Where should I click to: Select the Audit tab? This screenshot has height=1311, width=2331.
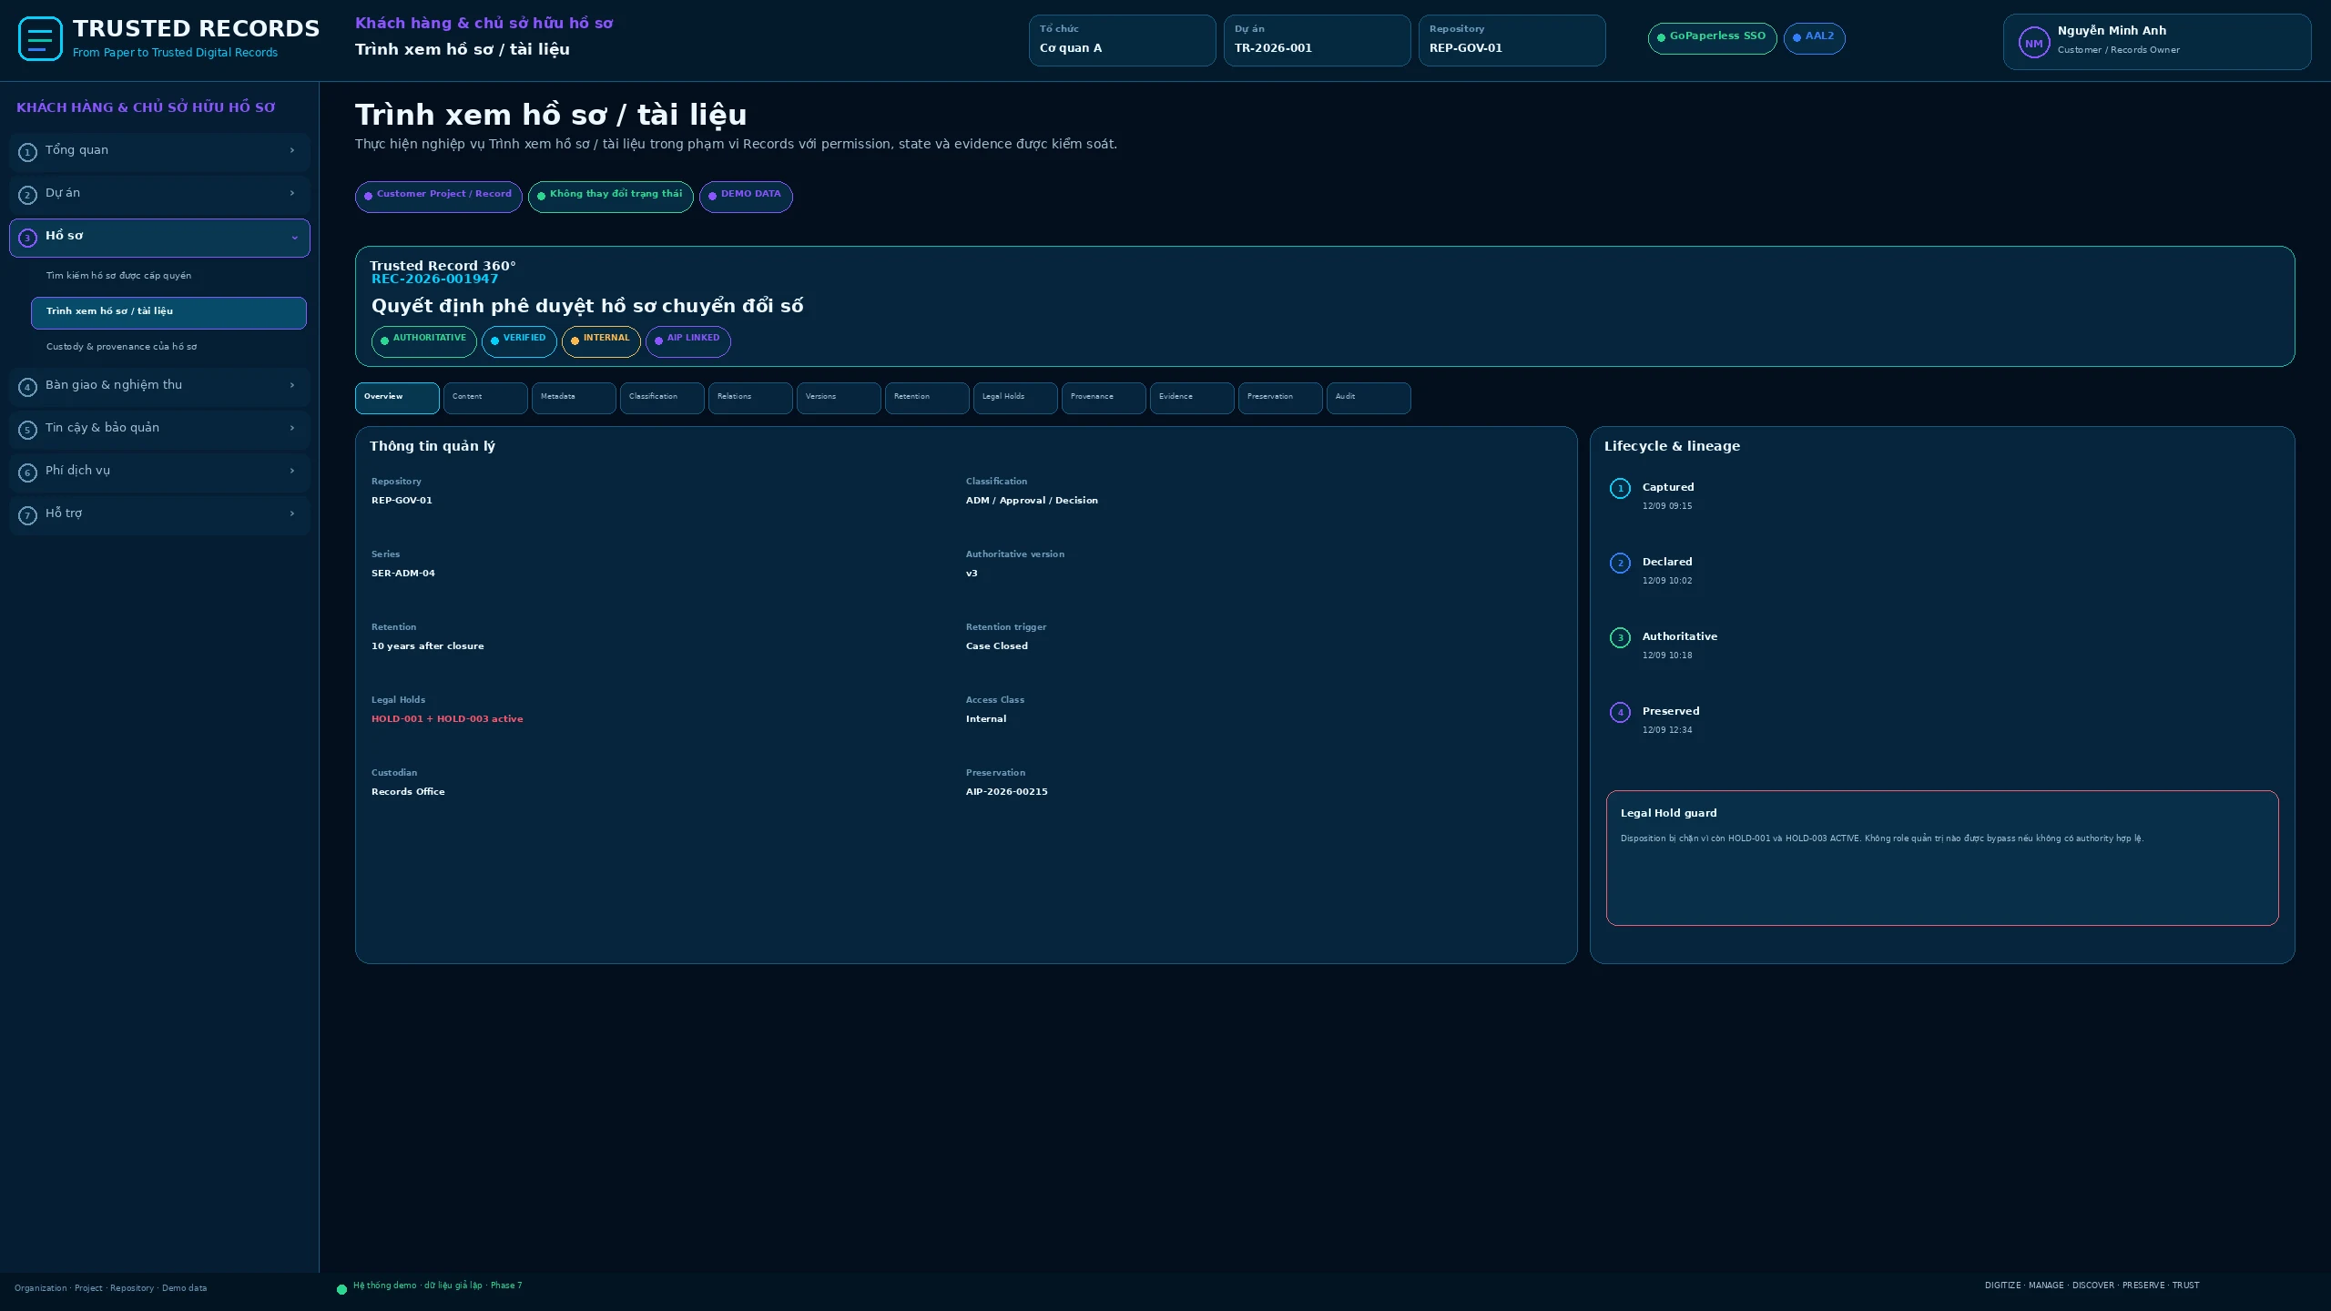click(1369, 398)
